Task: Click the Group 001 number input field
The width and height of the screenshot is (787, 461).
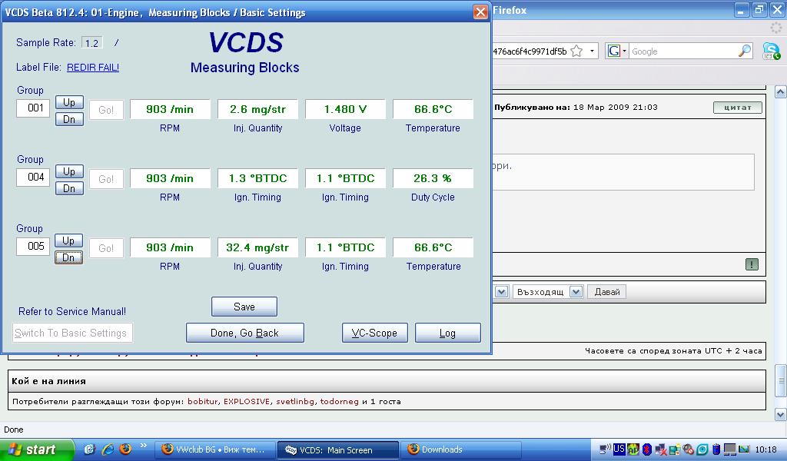Action: click(33, 108)
